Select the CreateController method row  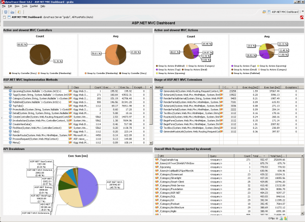(x=76, y=117)
